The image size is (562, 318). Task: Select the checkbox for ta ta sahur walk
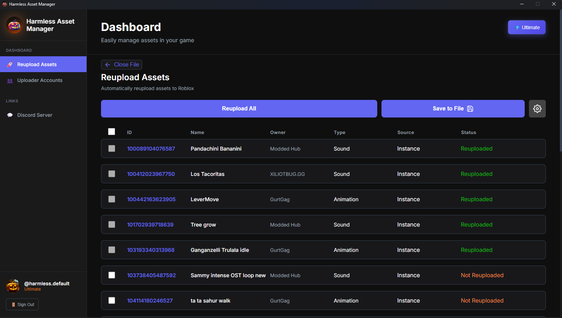pos(112,300)
